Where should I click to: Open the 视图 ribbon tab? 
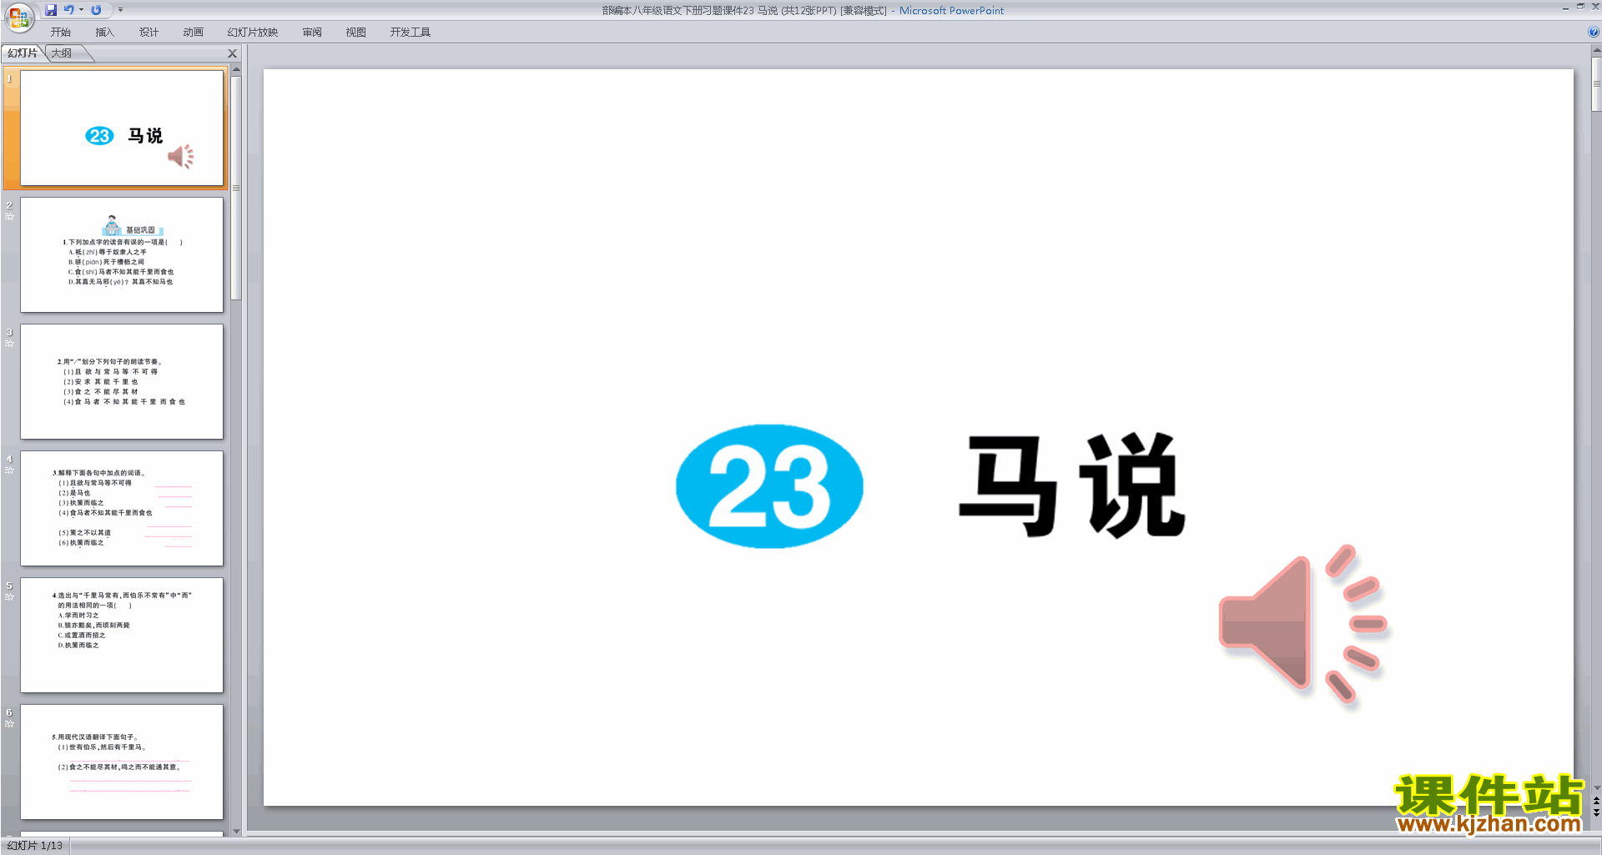point(356,33)
